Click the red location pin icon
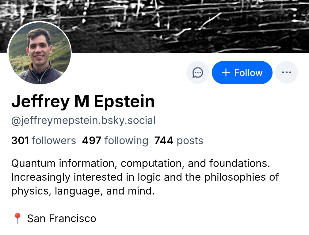Screen dimensions: 309x235 tap(17, 218)
